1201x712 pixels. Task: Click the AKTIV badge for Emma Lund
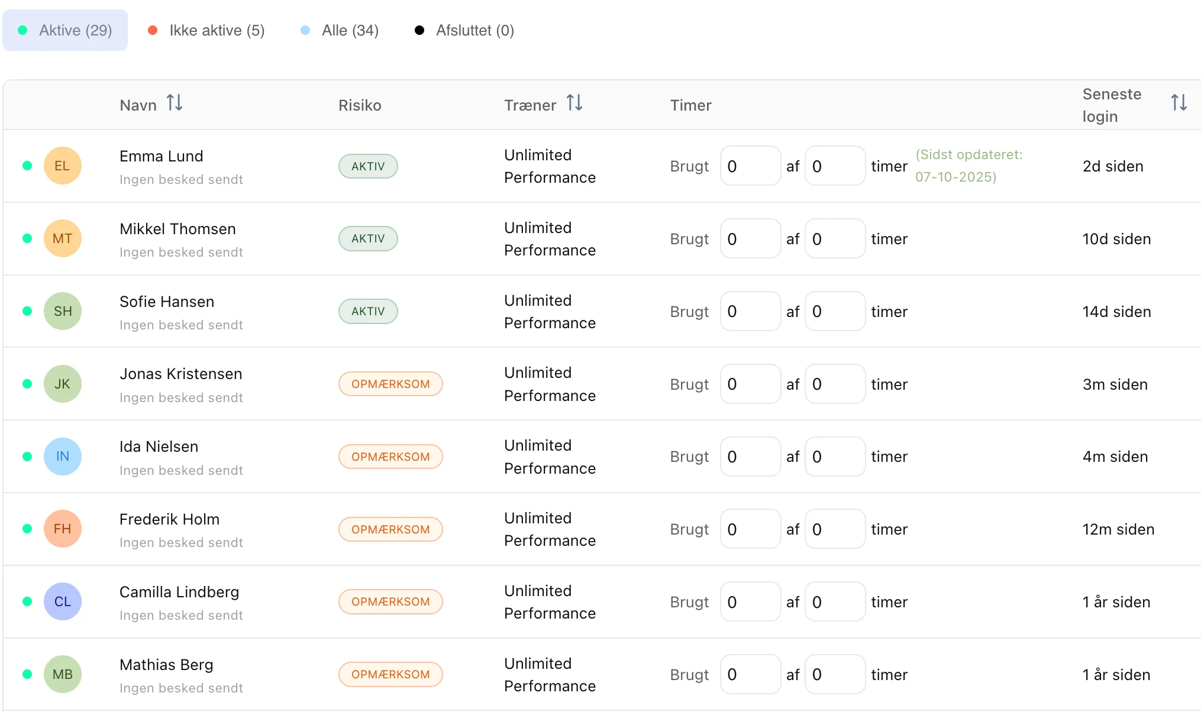(x=368, y=166)
